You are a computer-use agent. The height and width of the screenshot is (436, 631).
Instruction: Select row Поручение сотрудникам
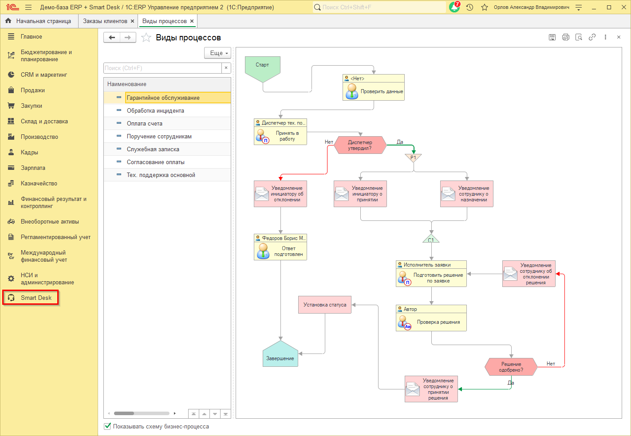pyautogui.click(x=167, y=137)
